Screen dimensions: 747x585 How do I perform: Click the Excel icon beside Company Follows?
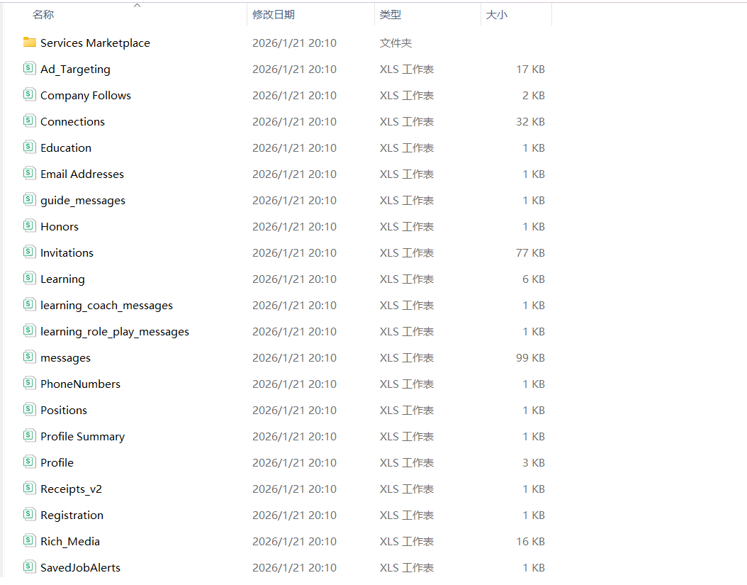(29, 94)
